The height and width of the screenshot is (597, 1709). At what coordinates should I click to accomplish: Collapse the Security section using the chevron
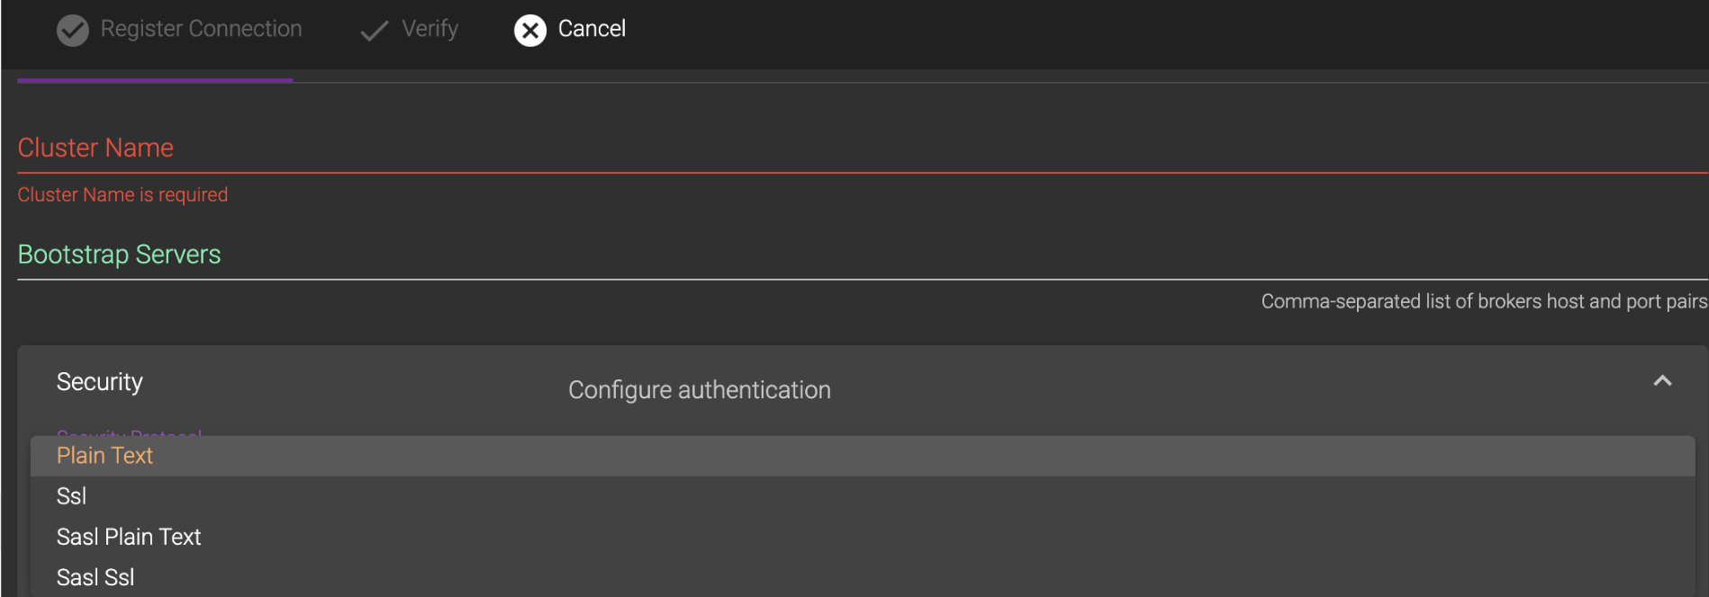click(x=1661, y=382)
